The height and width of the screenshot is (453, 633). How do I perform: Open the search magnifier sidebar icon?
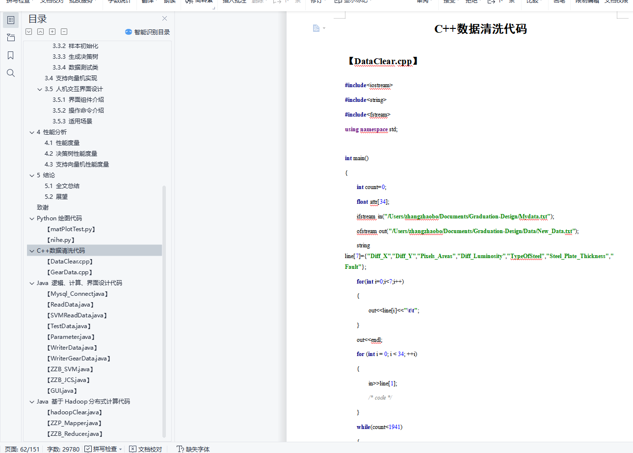point(11,73)
